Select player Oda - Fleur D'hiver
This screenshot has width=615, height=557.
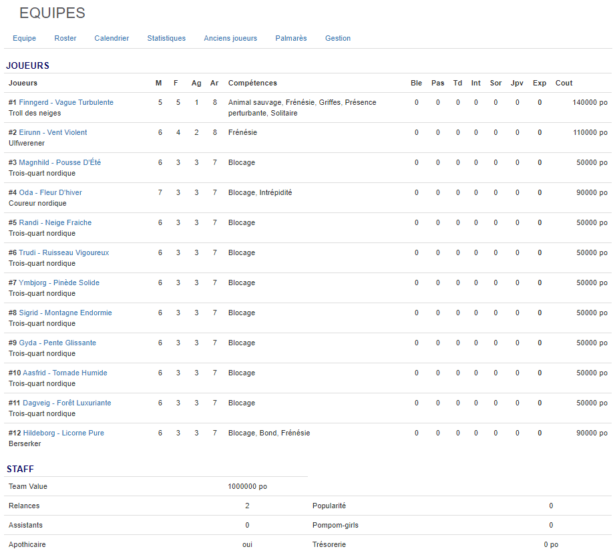[51, 192]
